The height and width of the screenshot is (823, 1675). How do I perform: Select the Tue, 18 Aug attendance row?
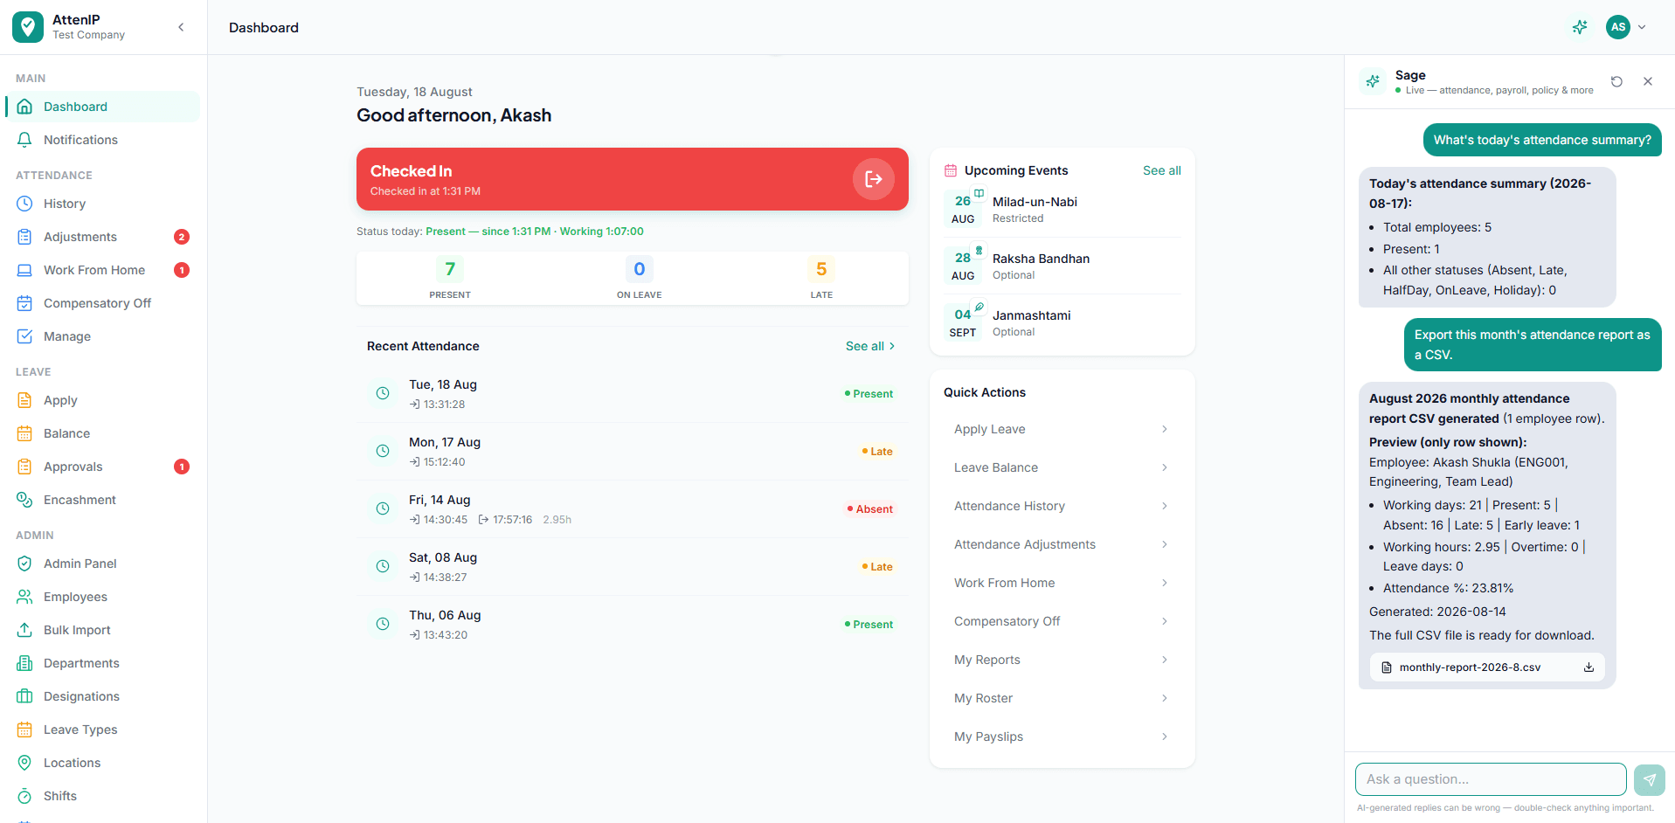633,394
